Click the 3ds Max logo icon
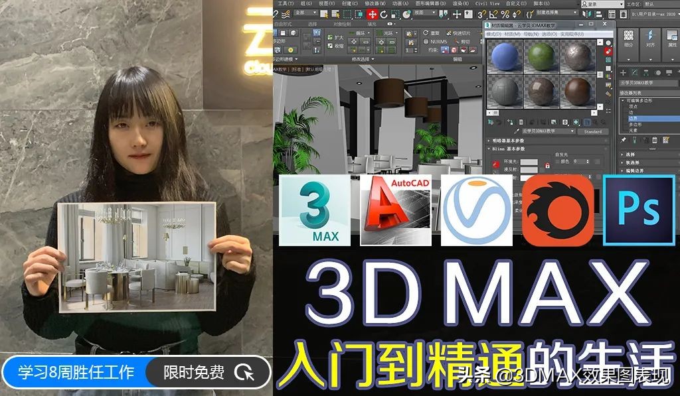The image size is (680, 396). (x=315, y=210)
